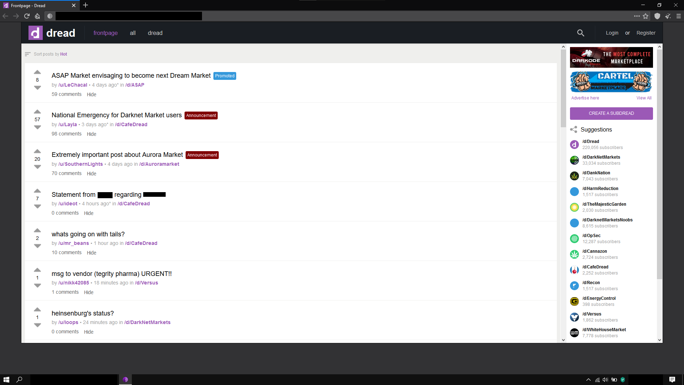The width and height of the screenshot is (684, 385).
Task: Hide the National Emergency darknet post
Action: pos(92,134)
